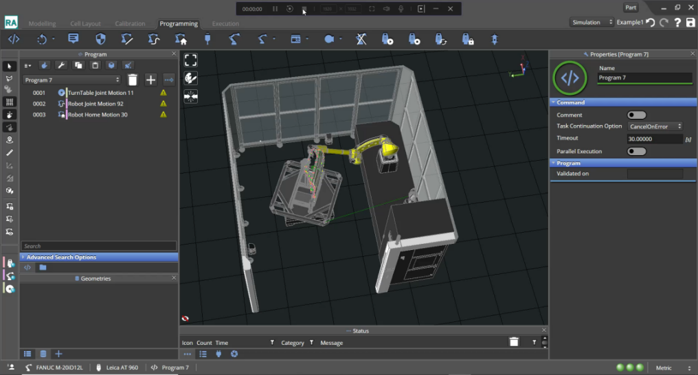Click the save icon in the title bar
The image size is (698, 375).
tap(690, 23)
